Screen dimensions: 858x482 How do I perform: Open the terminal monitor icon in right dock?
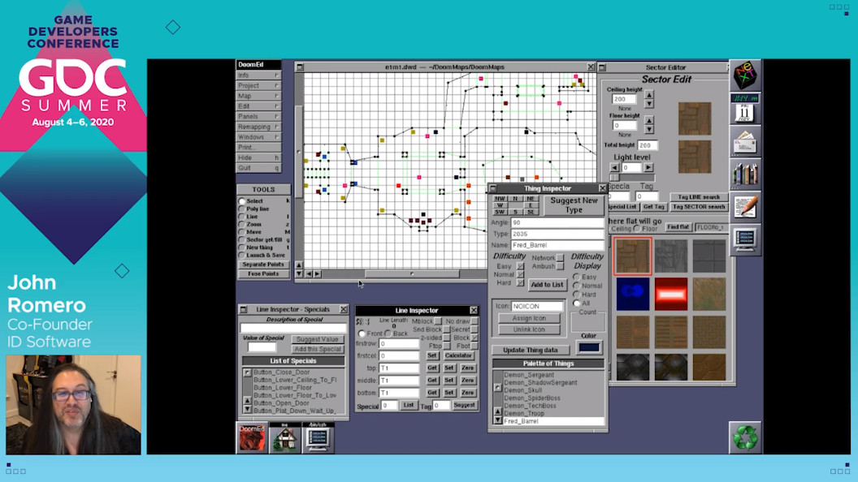[745, 239]
